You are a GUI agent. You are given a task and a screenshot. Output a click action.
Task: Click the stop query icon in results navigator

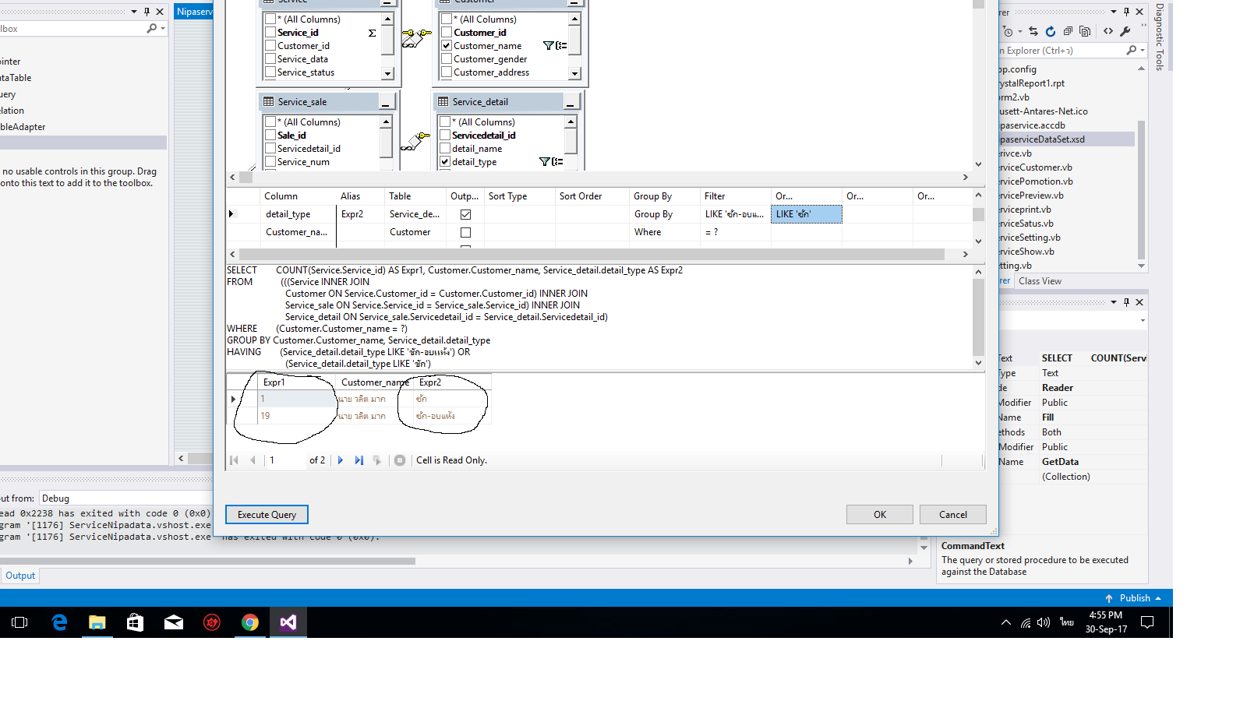[x=400, y=460]
